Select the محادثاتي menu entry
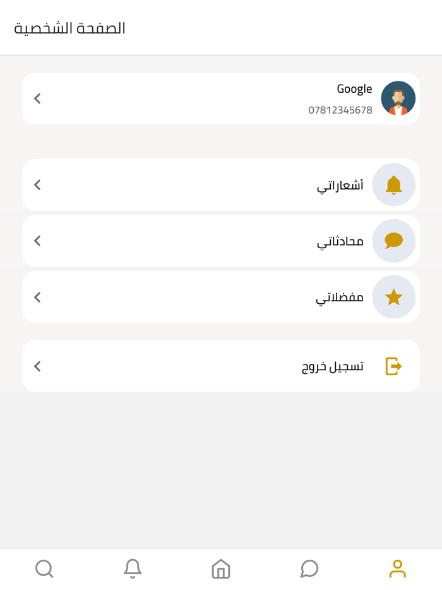Screen dimensions: 442x590 coord(341,241)
